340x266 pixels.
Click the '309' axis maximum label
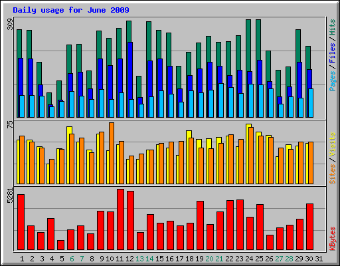(10, 24)
